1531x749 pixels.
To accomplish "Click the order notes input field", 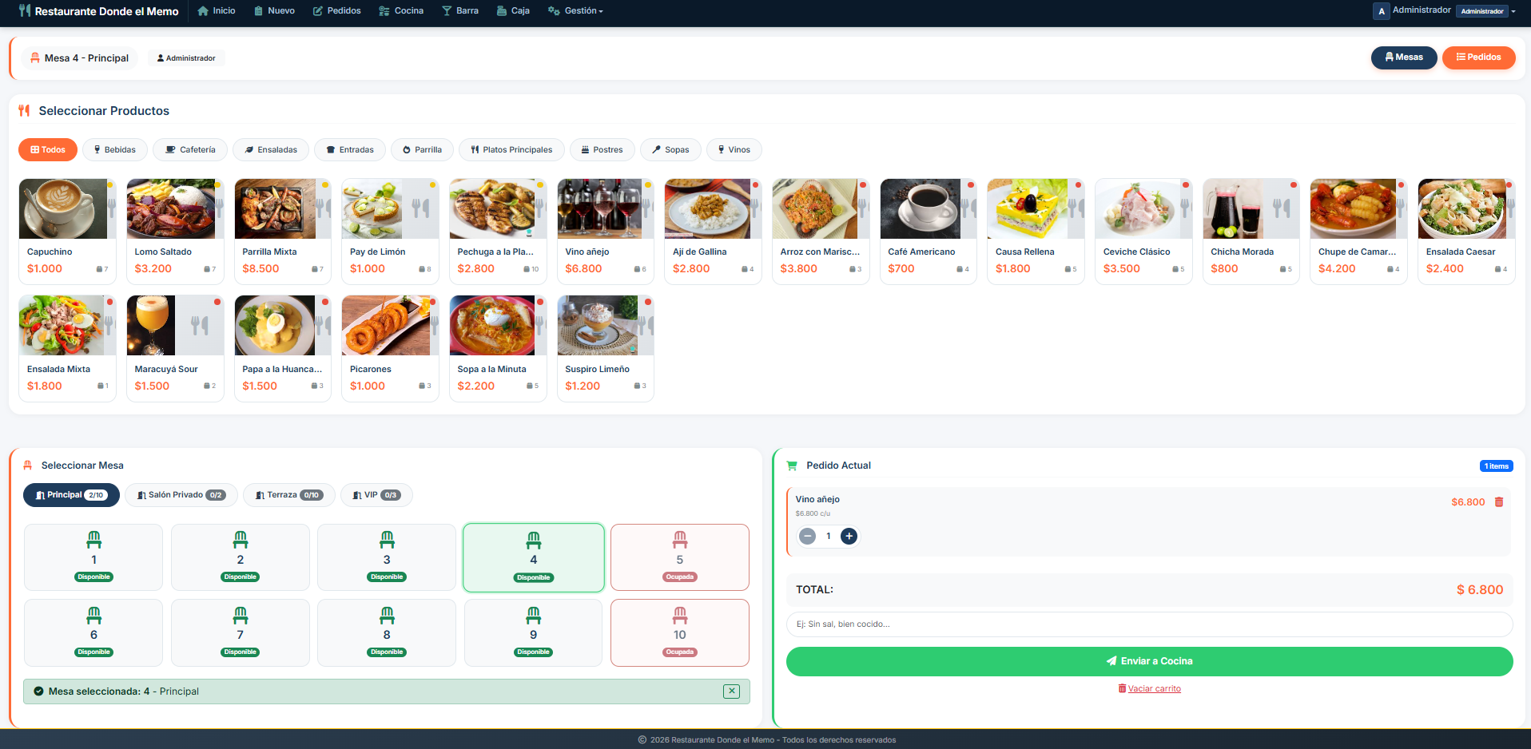I will coord(1149,624).
